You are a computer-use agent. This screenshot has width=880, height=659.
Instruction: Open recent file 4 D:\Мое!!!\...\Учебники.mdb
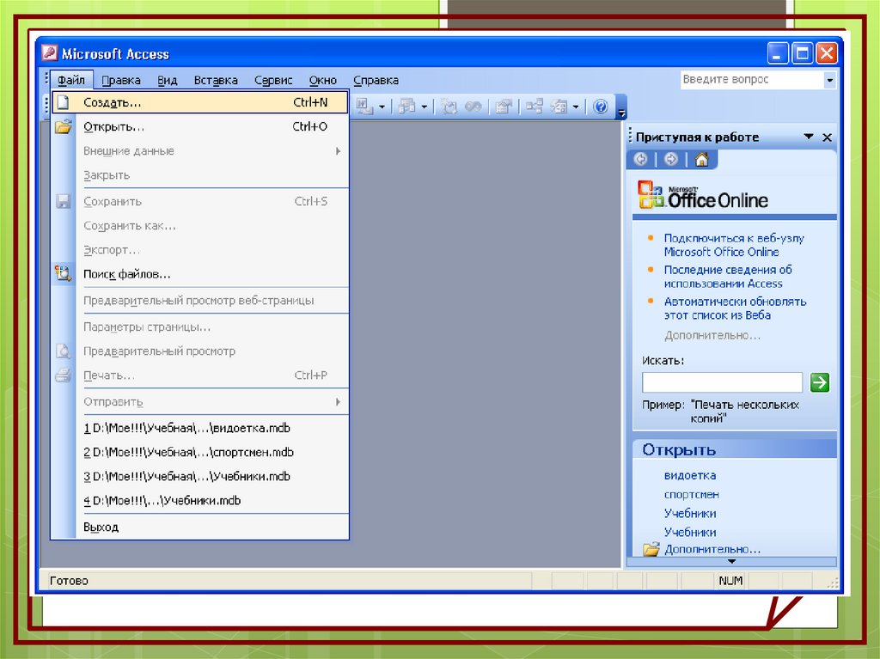coord(199,500)
